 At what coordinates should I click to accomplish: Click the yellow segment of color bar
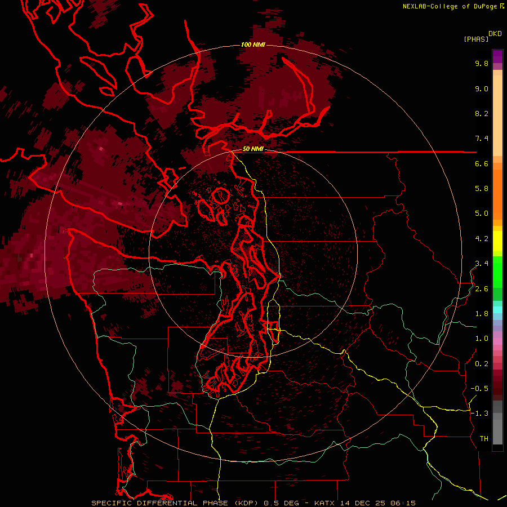497,241
